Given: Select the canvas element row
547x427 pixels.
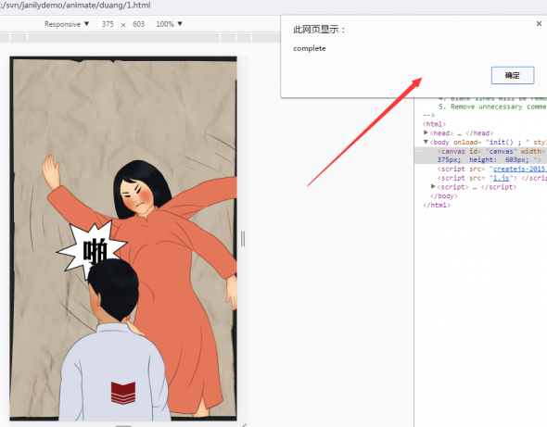Looking at the screenshot, I should coord(481,156).
